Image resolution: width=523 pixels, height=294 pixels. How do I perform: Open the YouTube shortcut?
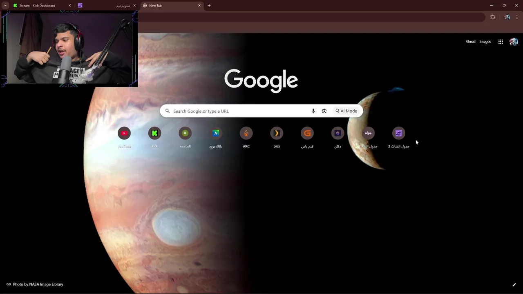pos(124,138)
